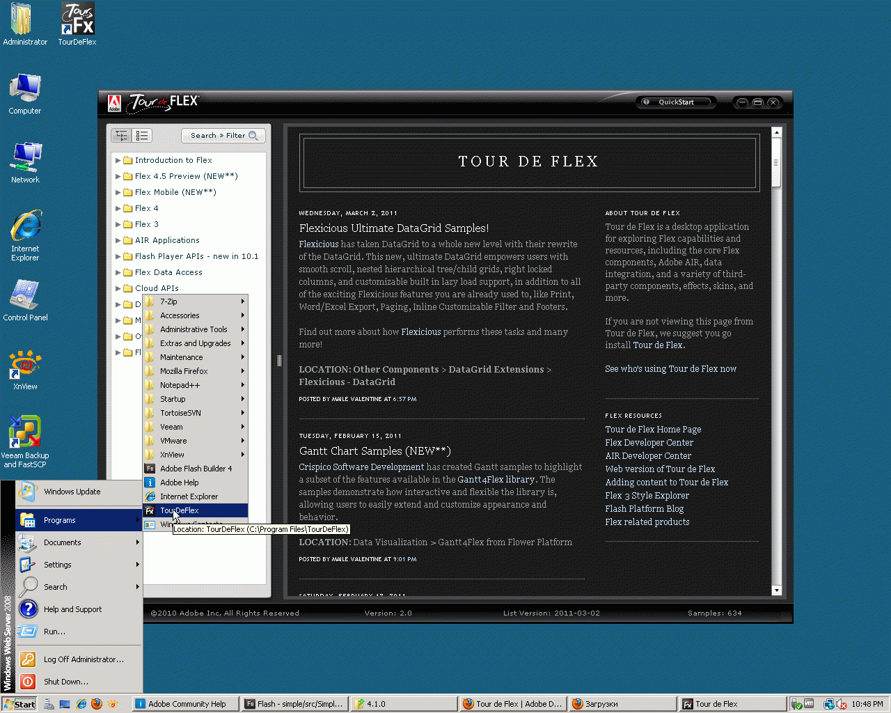Launch Adobe Flash Builder 4 from Programs
This screenshot has height=713, width=891.
click(195, 469)
